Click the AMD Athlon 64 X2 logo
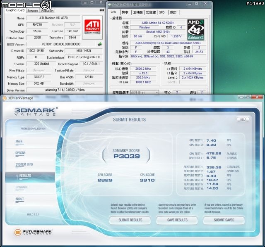Image resolution: width=265 pixels, height=247 pixels. (x=196, y=30)
